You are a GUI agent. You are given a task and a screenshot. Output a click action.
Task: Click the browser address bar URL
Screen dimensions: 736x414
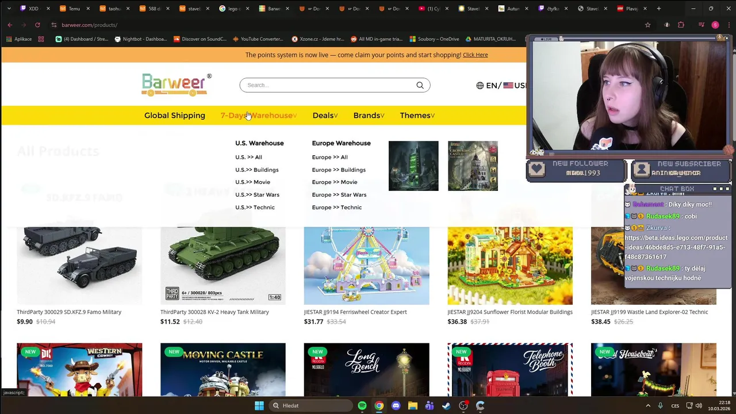pos(89,25)
